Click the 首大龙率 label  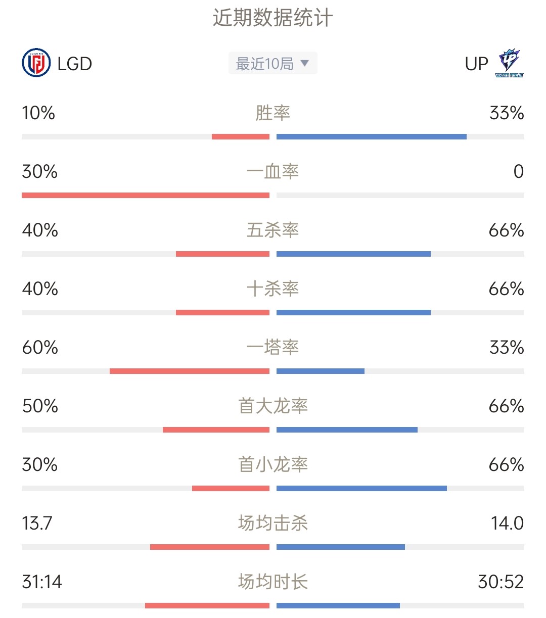click(273, 406)
